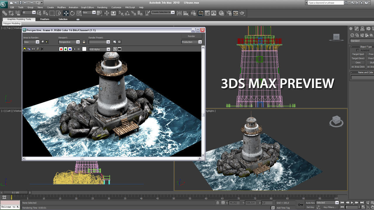Toggle the alpha channel display button
Image resolution: width=374 pixels, height=210 pixels.
tap(74, 49)
